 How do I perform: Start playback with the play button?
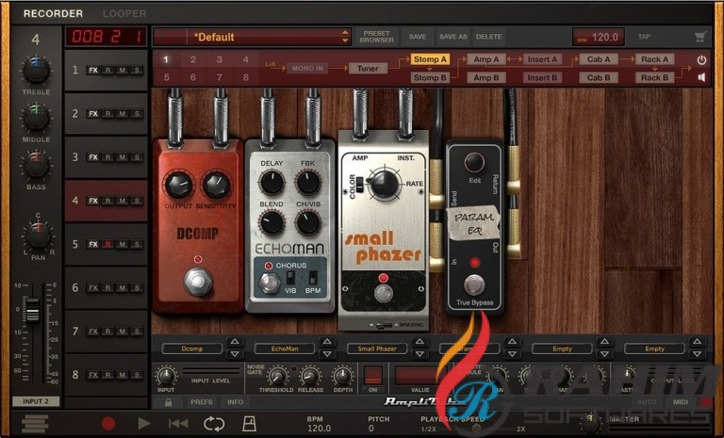click(x=143, y=423)
